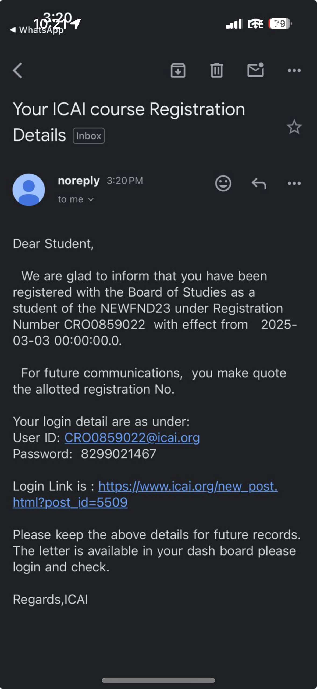317x689 pixels.
Task: Tap the battery indicator in the status bar
Action: click(x=280, y=24)
